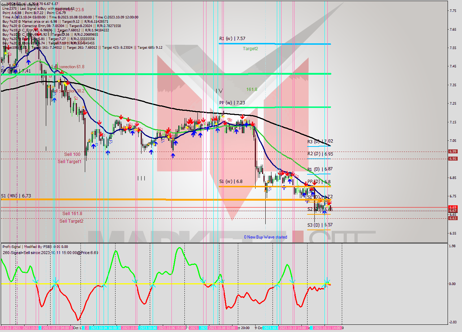Image resolution: width=462 pixels, height=332 pixels.
Task: Click the red 6.63 stoploss price tag
Action: [x=453, y=218]
